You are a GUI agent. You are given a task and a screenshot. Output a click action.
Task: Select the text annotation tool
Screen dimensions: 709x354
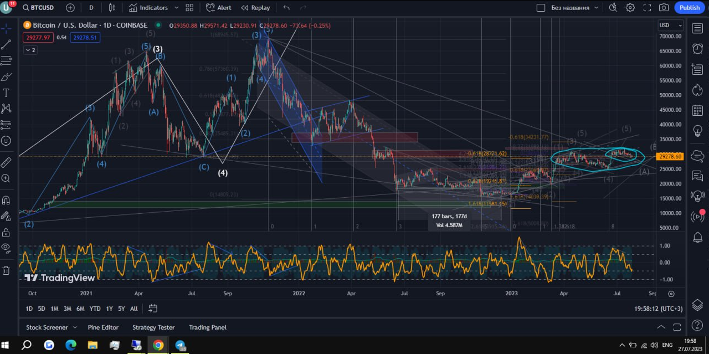6,93
